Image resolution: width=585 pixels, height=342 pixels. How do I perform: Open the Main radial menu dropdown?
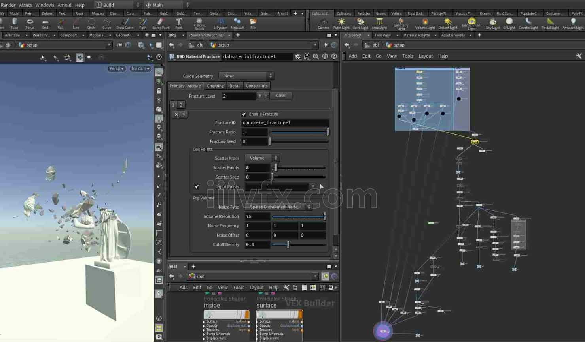pyautogui.click(x=167, y=5)
